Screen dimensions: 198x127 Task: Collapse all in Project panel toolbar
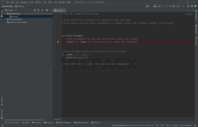(x=42, y=10)
